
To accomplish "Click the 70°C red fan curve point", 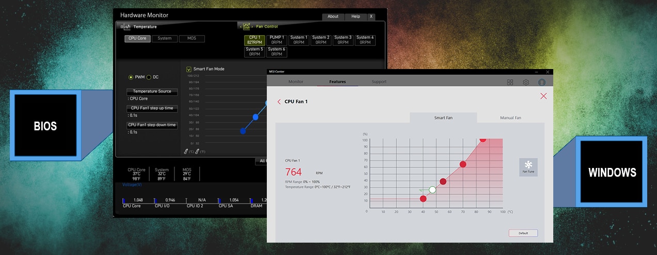I will coord(463,164).
